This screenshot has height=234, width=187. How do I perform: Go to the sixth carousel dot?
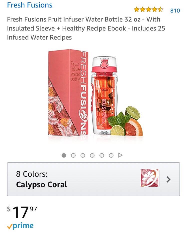111,155
